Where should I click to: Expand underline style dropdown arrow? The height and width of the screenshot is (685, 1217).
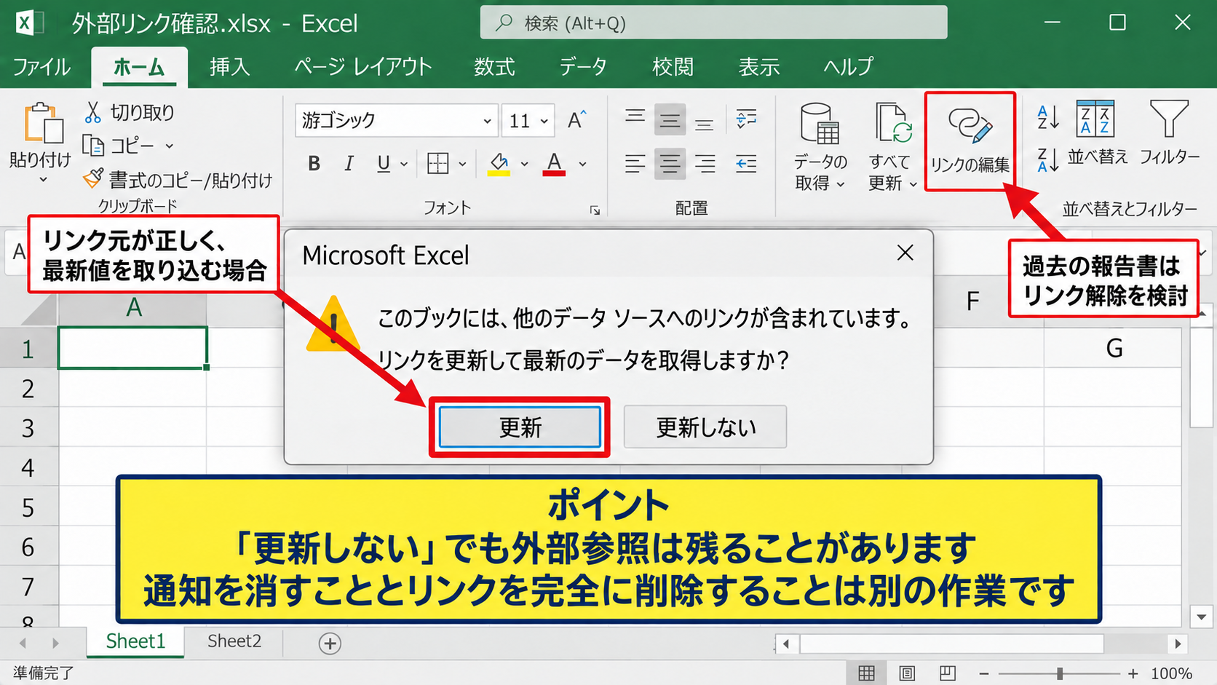[403, 165]
